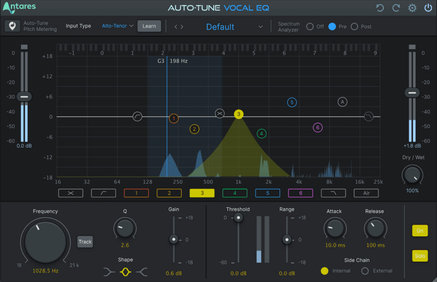Select the high-pass filter band tab
Viewport: 437px width, 282px height.
pos(103,193)
